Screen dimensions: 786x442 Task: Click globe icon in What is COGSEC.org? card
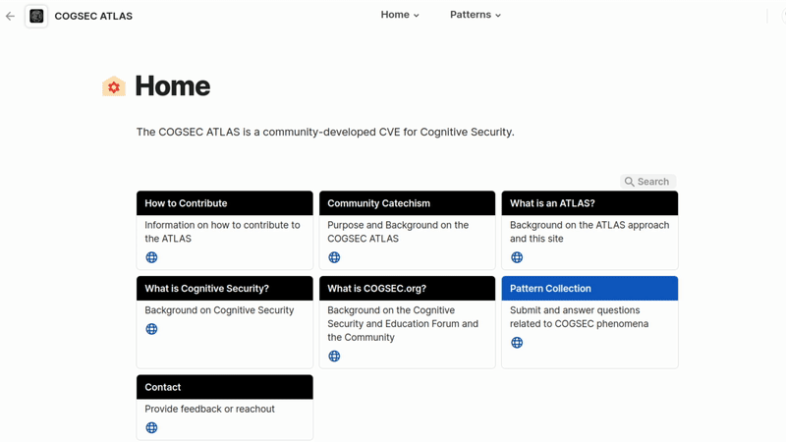(x=334, y=356)
